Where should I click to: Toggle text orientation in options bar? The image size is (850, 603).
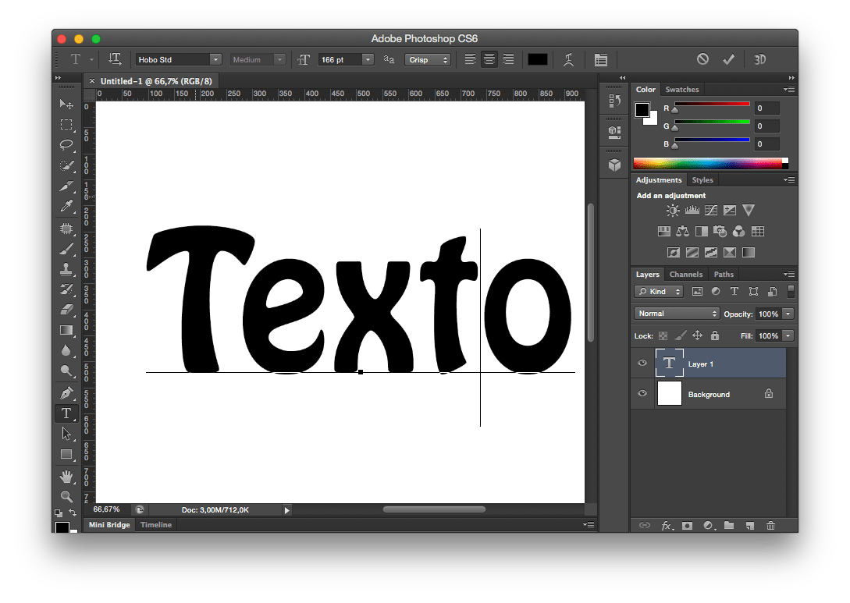pyautogui.click(x=115, y=59)
